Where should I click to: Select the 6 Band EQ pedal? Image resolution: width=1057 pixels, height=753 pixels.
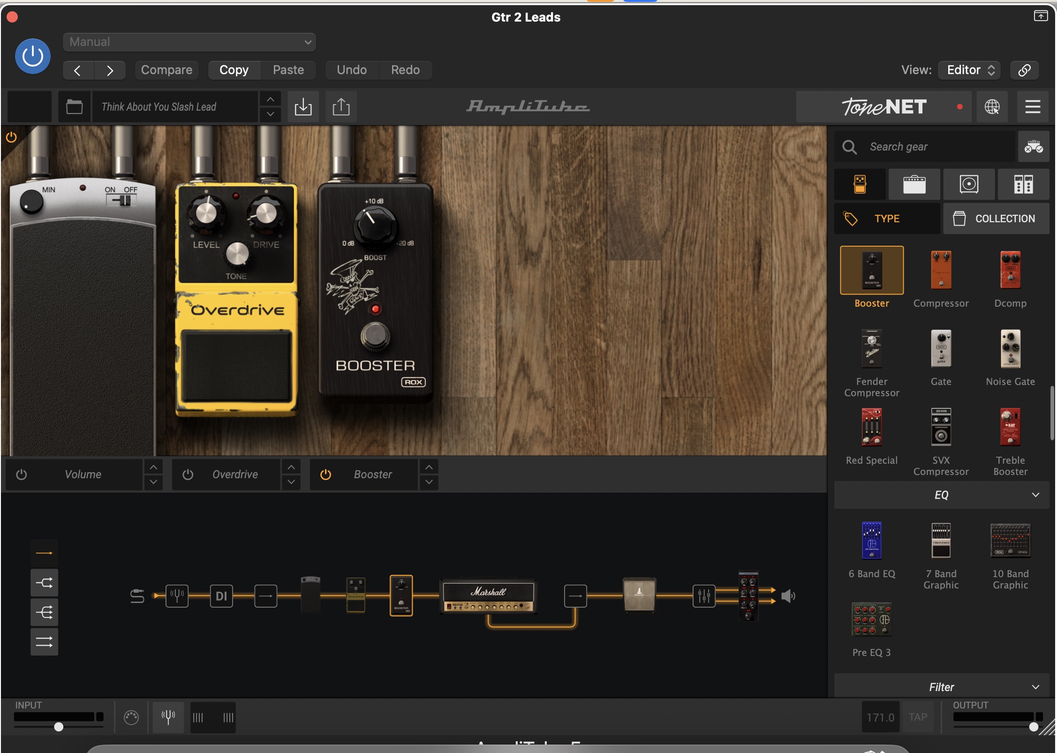872,541
